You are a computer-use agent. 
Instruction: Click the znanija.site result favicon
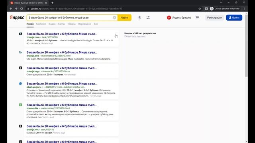point(20,52)
